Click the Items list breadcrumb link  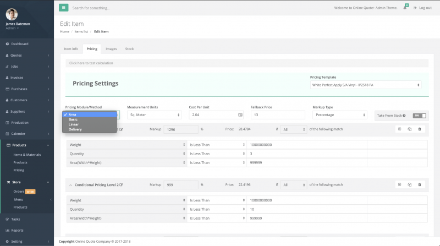tap(81, 31)
